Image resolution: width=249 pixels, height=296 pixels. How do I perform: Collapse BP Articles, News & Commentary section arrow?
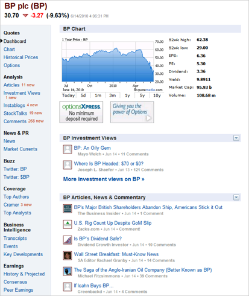pyautogui.click(x=236, y=198)
